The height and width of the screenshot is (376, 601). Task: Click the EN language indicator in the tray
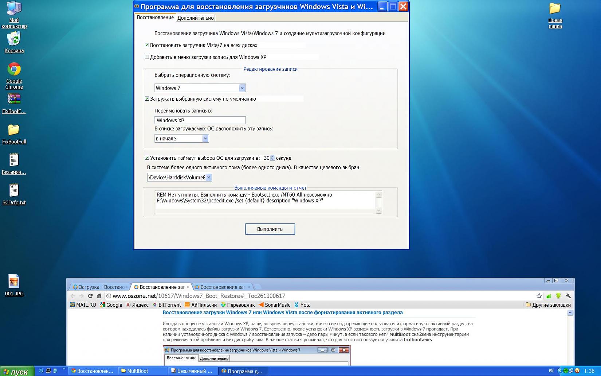551,371
